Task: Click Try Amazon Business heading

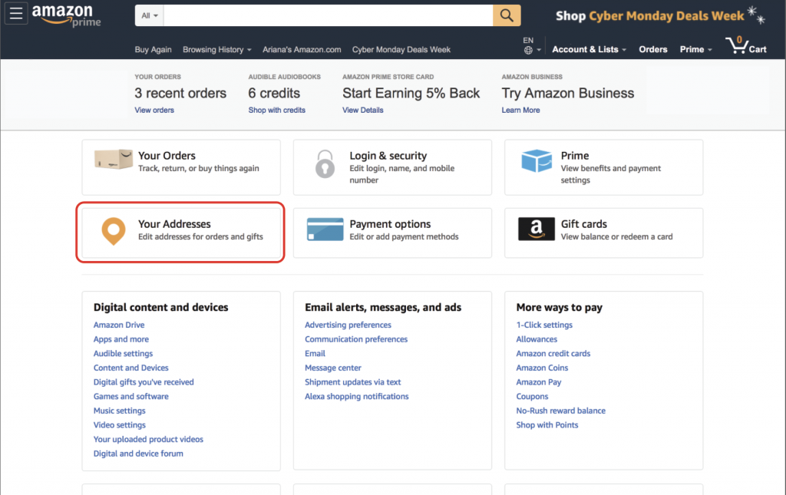Action: [x=567, y=93]
